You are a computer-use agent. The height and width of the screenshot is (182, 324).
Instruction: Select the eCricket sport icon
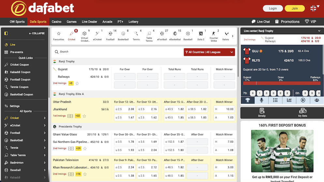pyautogui.click(x=97, y=36)
